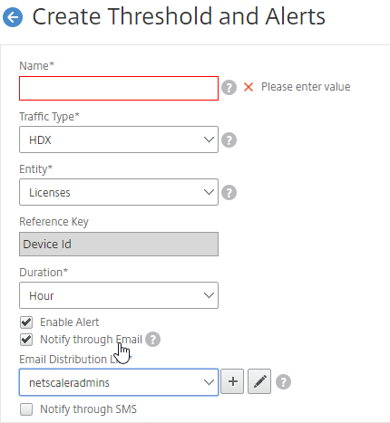Screen dimensions: 390x423
Task: Click the Notify through SMS label
Action: (x=89, y=409)
